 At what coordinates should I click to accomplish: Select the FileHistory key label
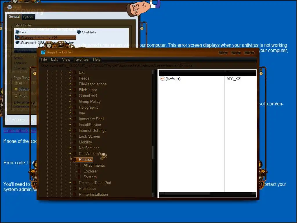[88, 90]
